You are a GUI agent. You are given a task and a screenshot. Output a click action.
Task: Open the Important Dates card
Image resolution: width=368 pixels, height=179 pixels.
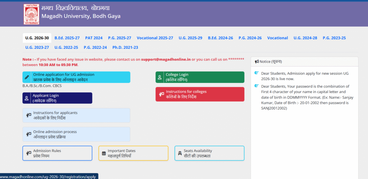(x=133, y=153)
